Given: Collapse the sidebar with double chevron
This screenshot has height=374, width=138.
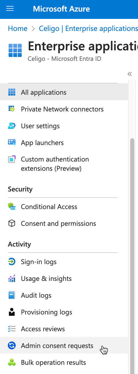Looking at the screenshot, I should [130, 74].
